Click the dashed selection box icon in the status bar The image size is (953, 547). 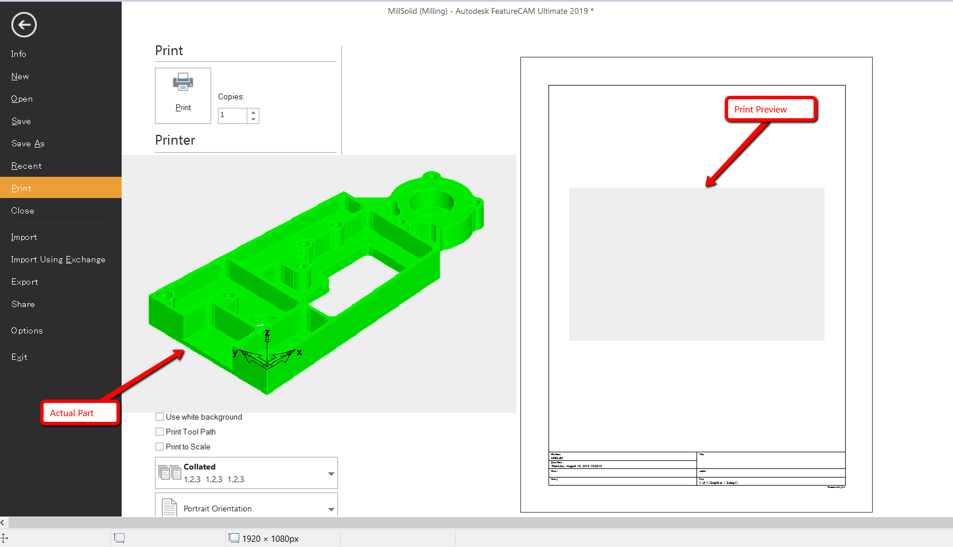tap(119, 538)
